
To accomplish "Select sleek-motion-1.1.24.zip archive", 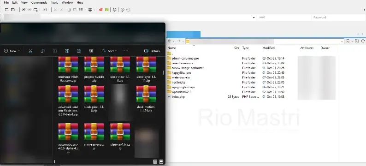I will 146,99.
